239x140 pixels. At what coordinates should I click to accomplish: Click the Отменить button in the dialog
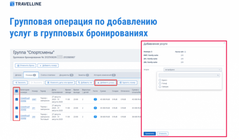pyautogui.click(x=163, y=134)
